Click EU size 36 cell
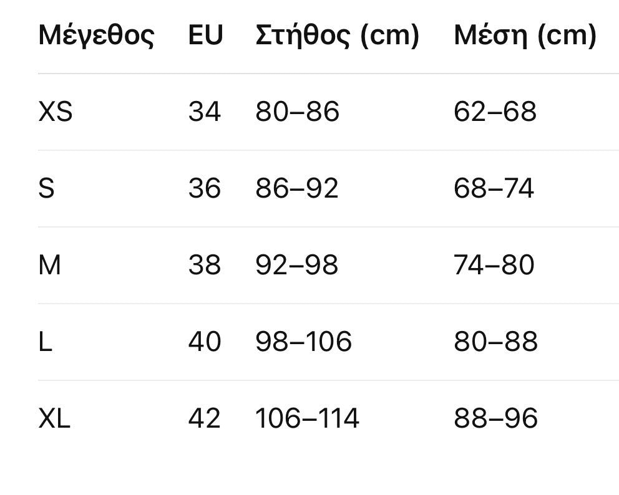Viewport: 619px width, 495px height. 205,188
